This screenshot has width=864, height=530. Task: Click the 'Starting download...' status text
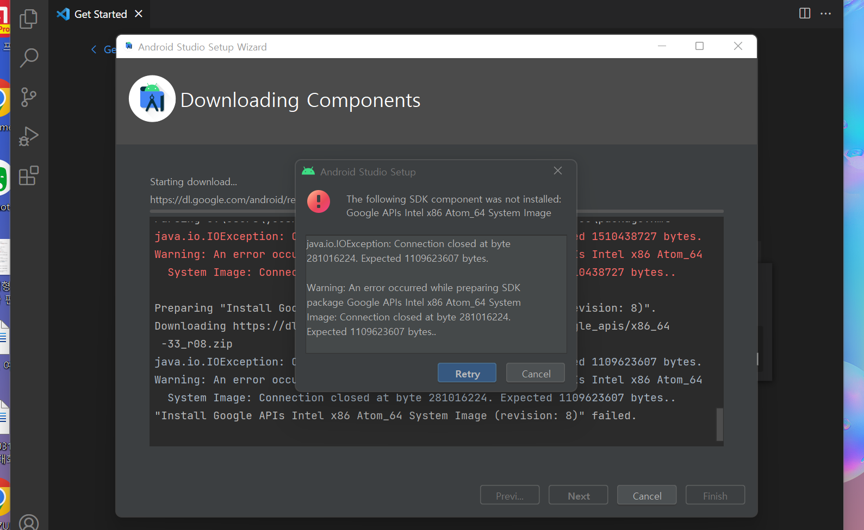pyautogui.click(x=194, y=182)
